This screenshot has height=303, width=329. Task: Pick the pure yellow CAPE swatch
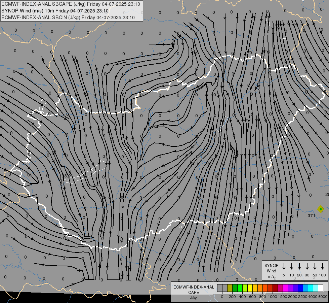(250, 288)
